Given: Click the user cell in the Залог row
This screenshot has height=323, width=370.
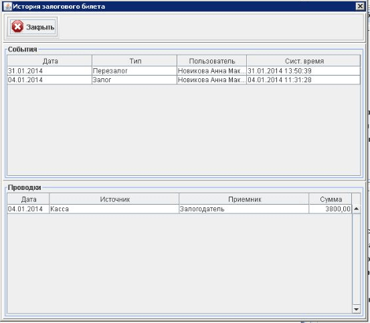Looking at the screenshot, I should (211, 80).
